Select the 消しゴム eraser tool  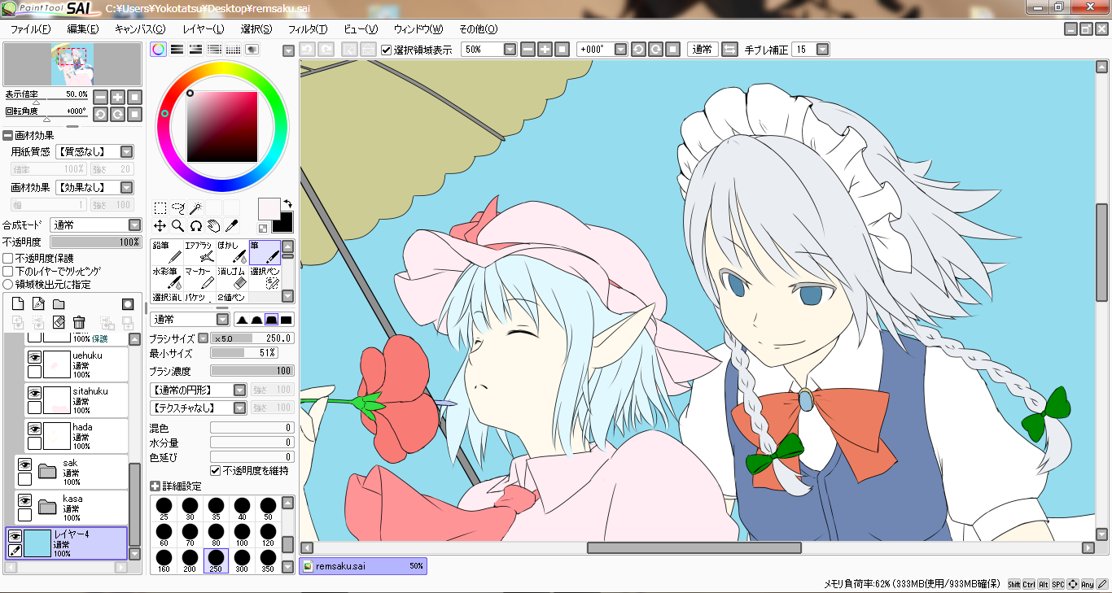[232, 278]
